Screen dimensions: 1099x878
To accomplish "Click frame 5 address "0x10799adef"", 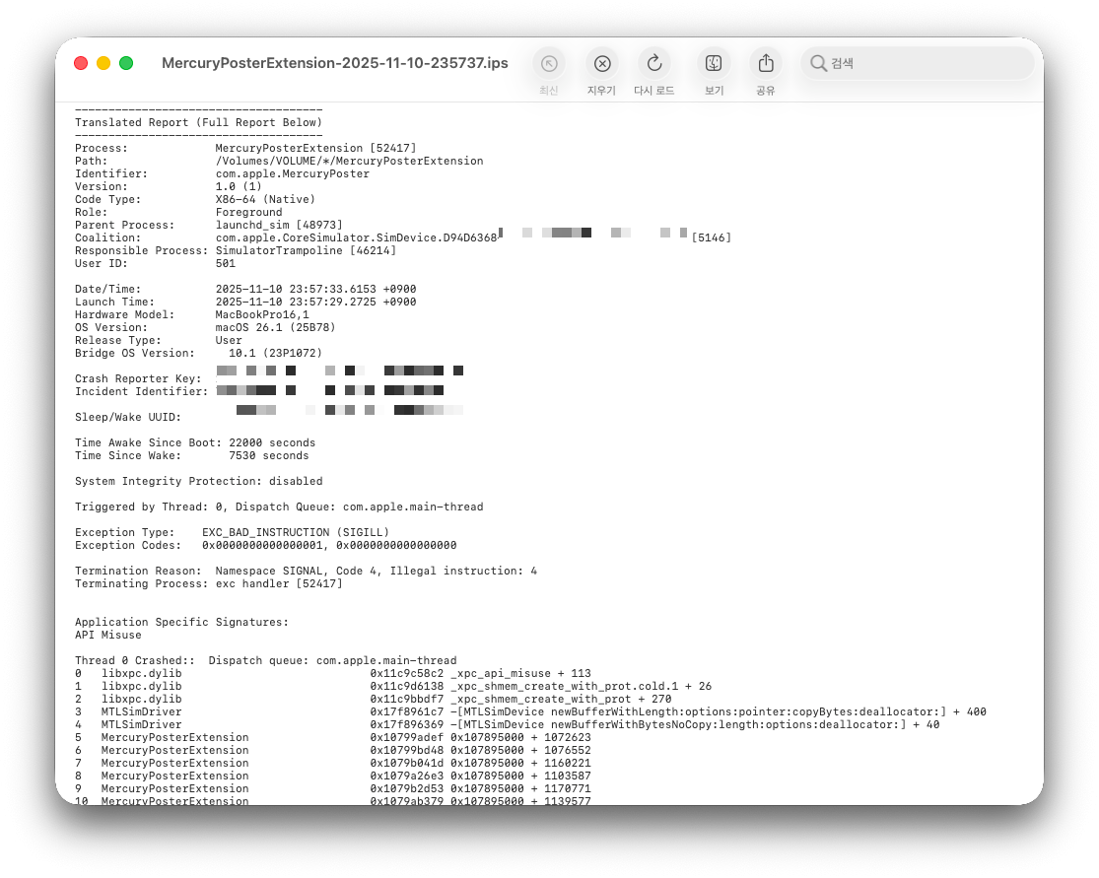I will pos(406,737).
